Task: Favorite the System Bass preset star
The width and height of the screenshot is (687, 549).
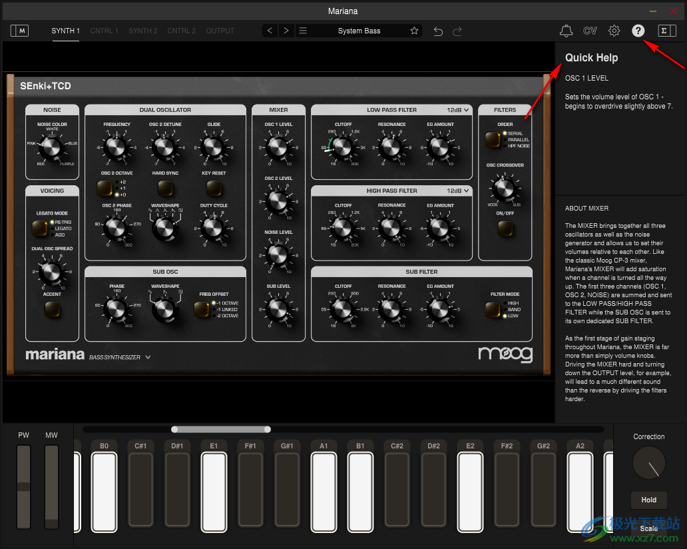Action: [414, 31]
